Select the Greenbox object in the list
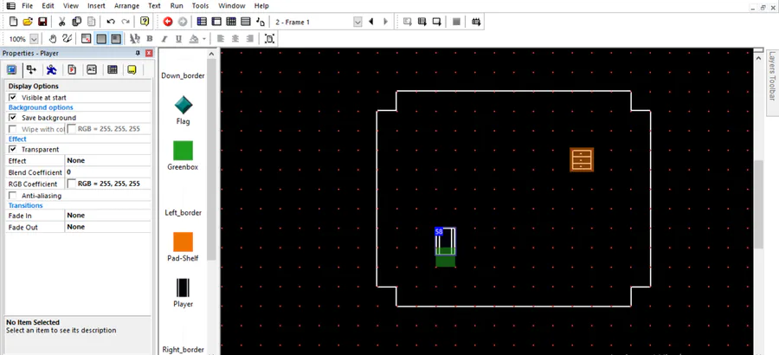The width and height of the screenshot is (779, 355). 183,156
